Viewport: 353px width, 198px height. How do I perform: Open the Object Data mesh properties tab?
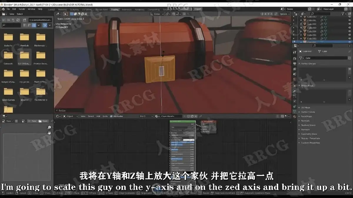pos(295,111)
